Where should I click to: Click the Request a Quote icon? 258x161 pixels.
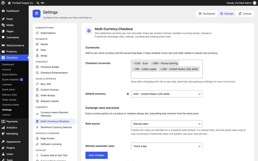pyautogui.click(x=37, y=101)
